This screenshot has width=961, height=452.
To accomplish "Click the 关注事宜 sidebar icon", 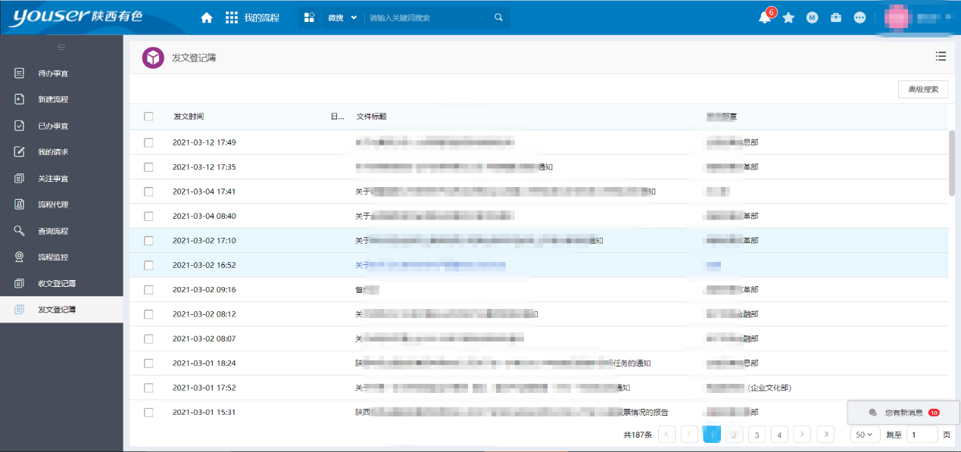I will (20, 179).
